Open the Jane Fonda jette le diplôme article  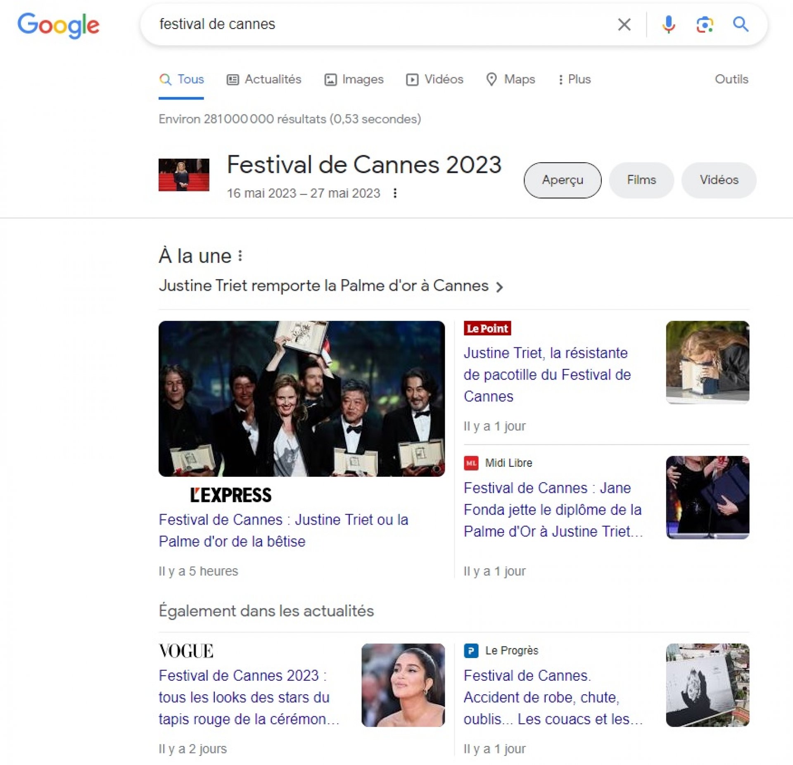pos(553,510)
